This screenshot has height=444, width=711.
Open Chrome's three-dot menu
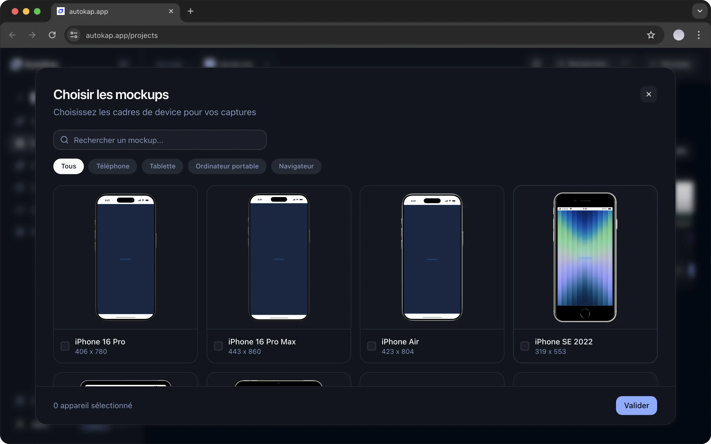click(x=699, y=35)
